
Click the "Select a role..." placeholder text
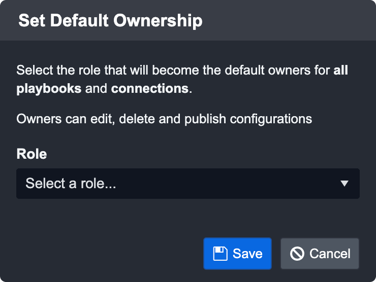point(71,184)
